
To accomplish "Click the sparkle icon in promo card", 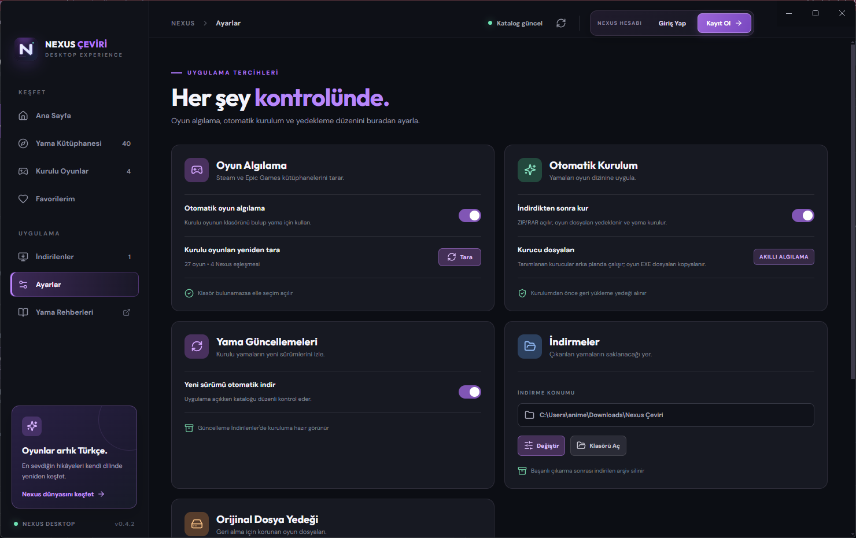I will [x=32, y=426].
